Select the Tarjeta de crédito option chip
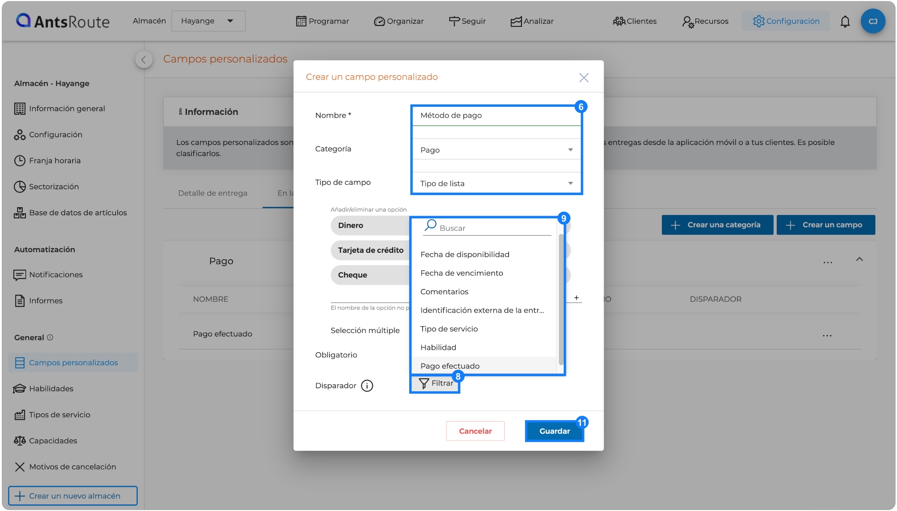897x511 pixels. coord(370,250)
